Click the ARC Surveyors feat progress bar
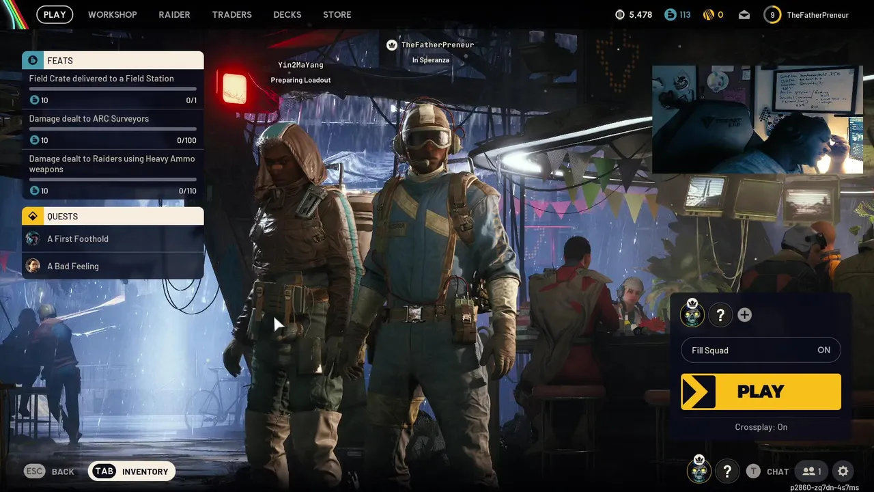Viewport: 874px width, 492px height. pos(113,129)
